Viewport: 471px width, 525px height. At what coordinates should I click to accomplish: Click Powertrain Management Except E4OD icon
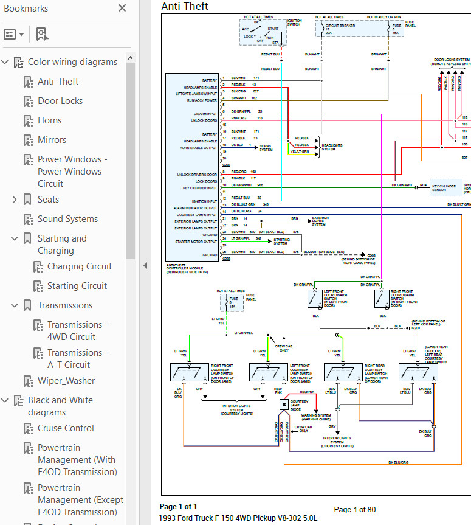(x=29, y=488)
